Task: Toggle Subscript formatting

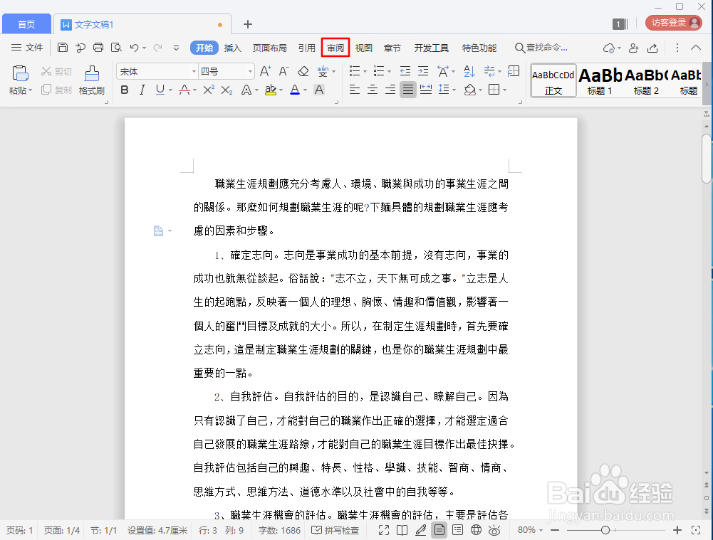Action: point(227,90)
